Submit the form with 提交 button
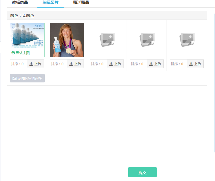The image size is (215, 181). tap(142, 172)
